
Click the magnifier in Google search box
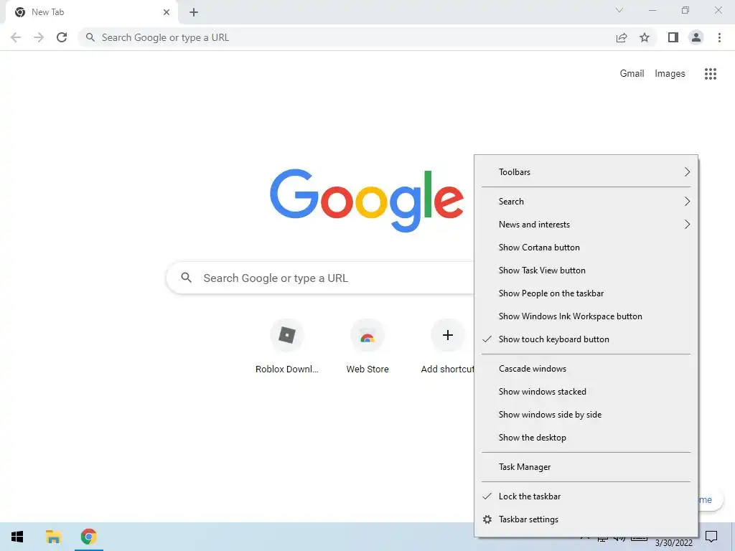tap(186, 278)
